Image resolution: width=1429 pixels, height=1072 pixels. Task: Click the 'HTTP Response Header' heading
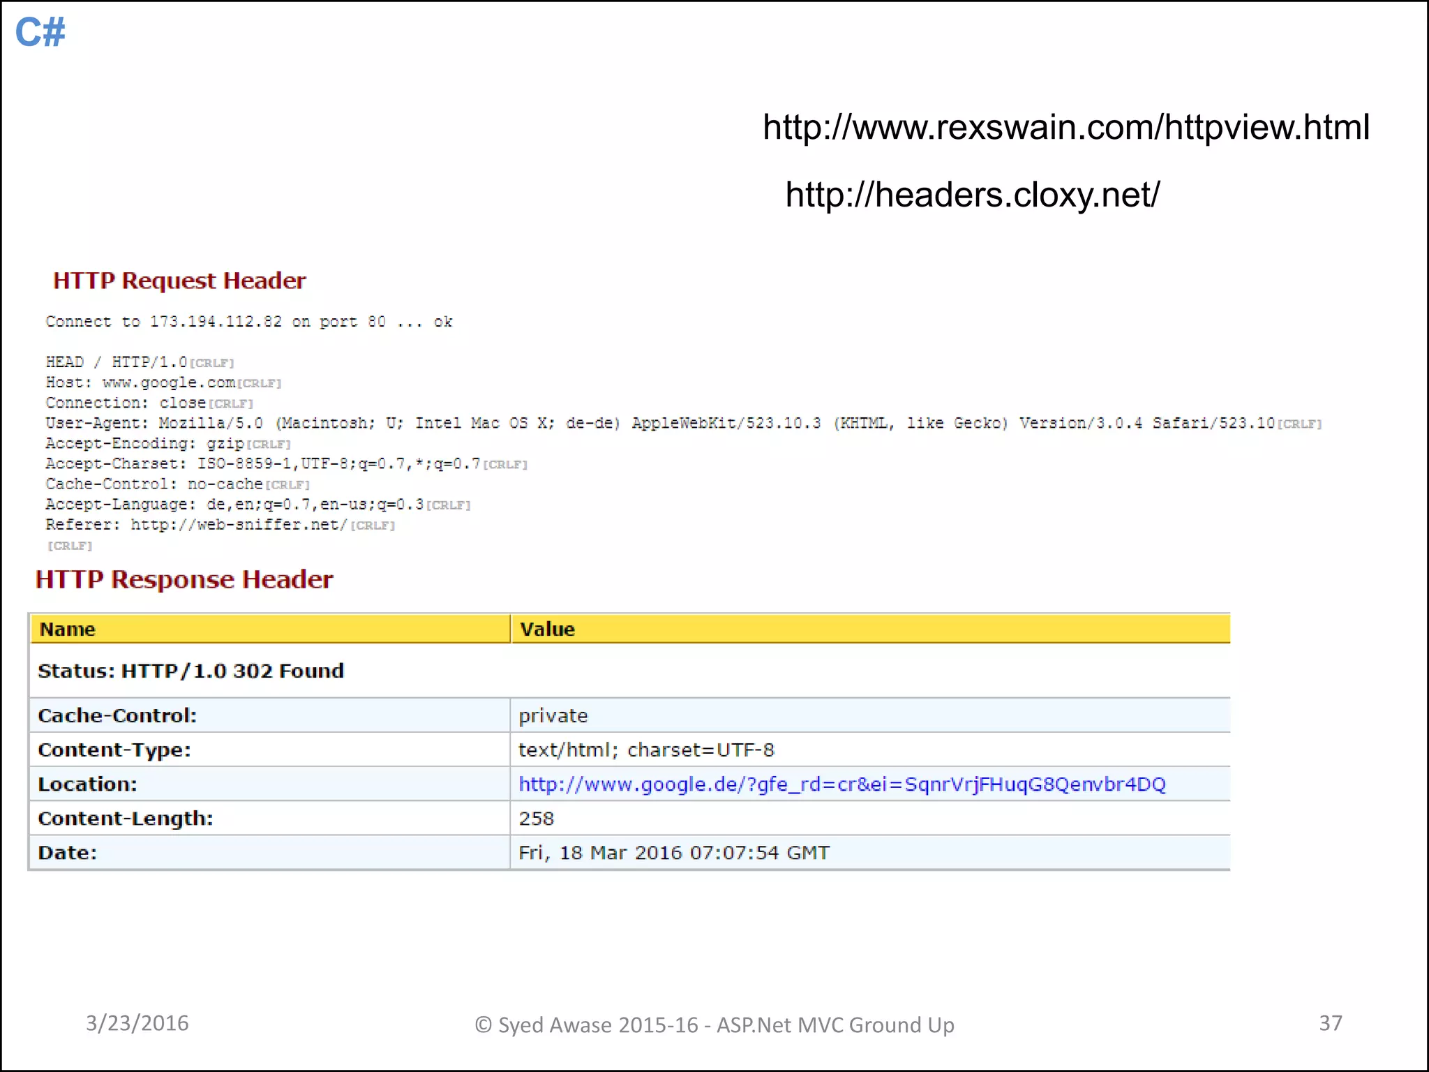click(x=184, y=579)
